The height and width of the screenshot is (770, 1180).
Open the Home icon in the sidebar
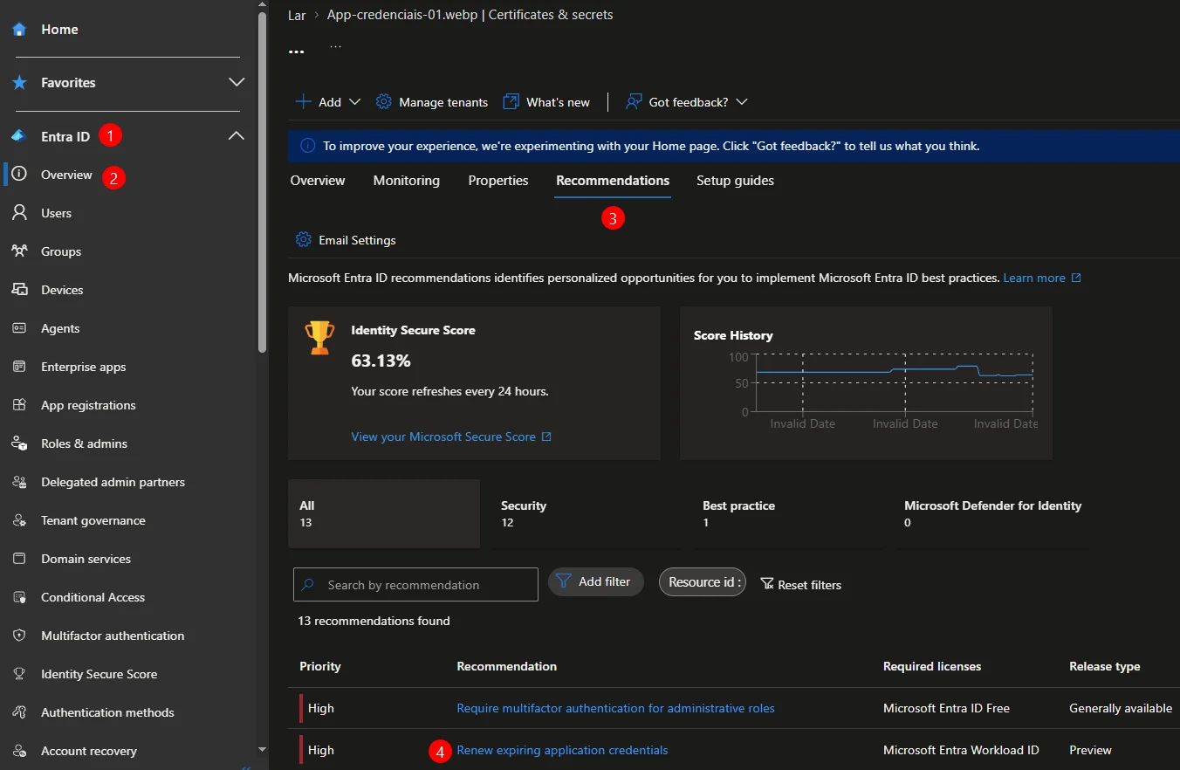pyautogui.click(x=19, y=30)
